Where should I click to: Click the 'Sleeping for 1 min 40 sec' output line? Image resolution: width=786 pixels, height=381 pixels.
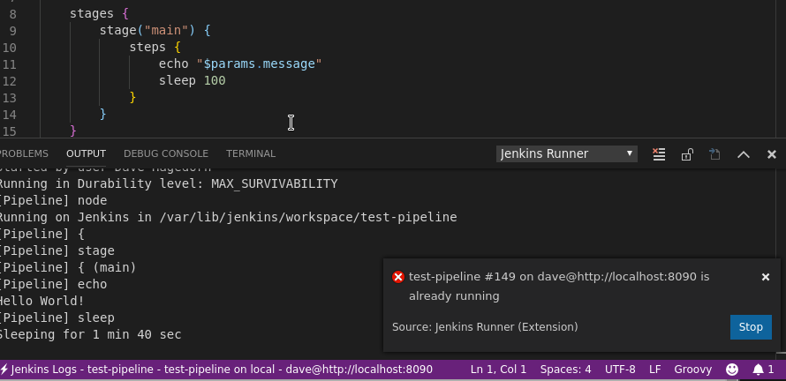tap(90, 334)
